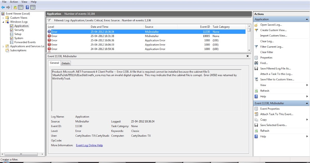Click the Event Properties icon
The width and height of the screenshot is (310, 163).
coord(256,109)
